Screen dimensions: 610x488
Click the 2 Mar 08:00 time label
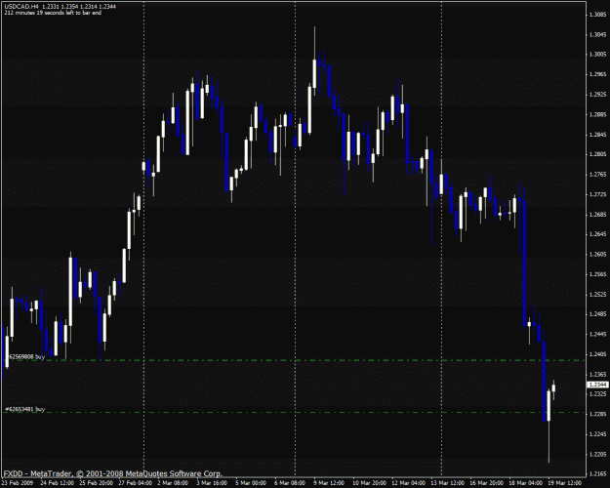(173, 483)
